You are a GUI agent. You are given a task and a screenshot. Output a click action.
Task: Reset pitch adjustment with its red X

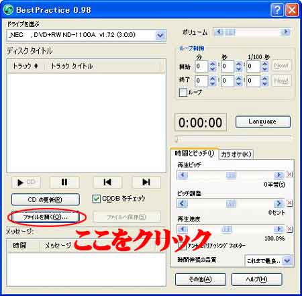point(290,203)
